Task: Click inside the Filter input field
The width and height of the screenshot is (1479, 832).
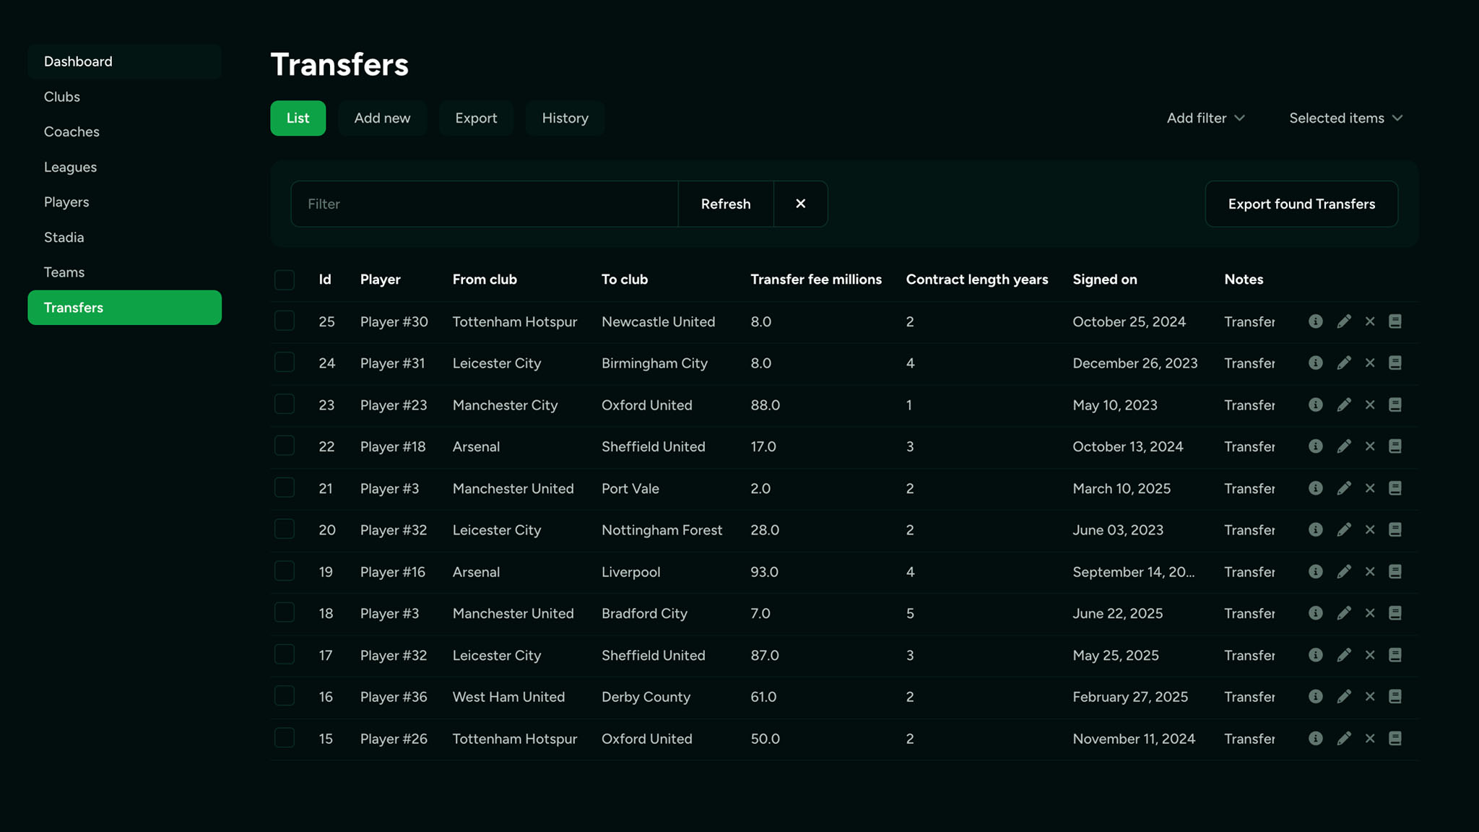Action: 484,204
